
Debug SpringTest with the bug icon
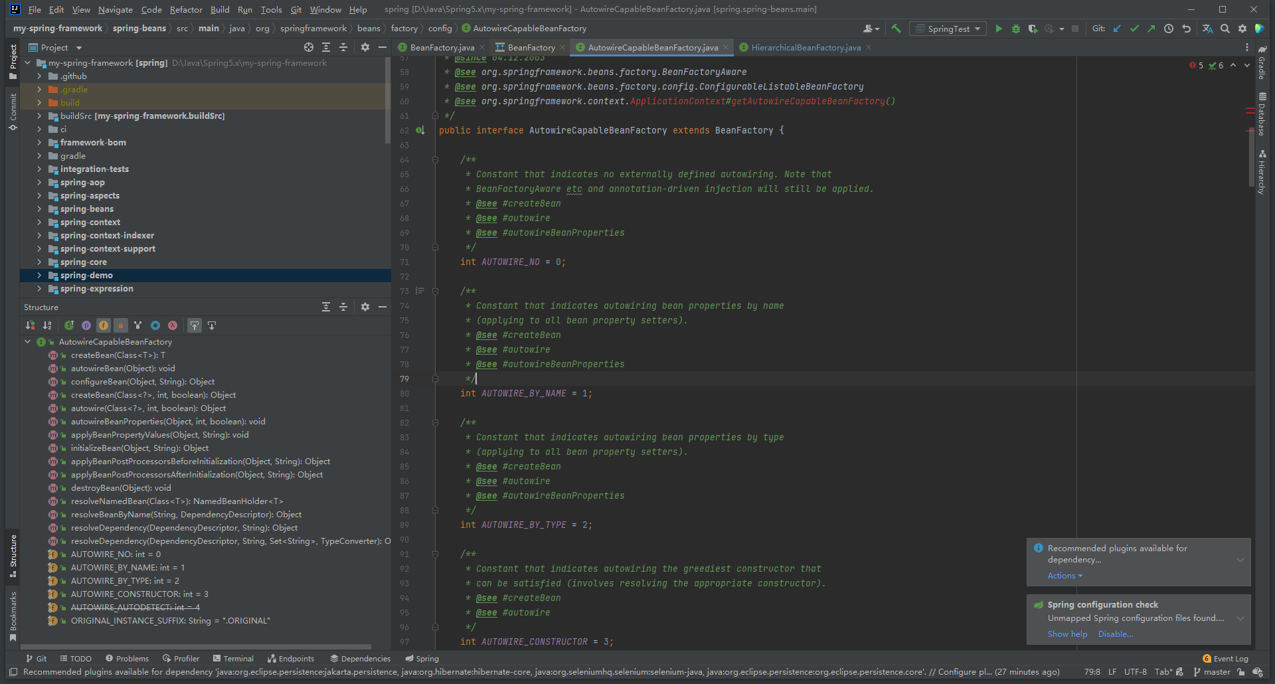pyautogui.click(x=1015, y=29)
